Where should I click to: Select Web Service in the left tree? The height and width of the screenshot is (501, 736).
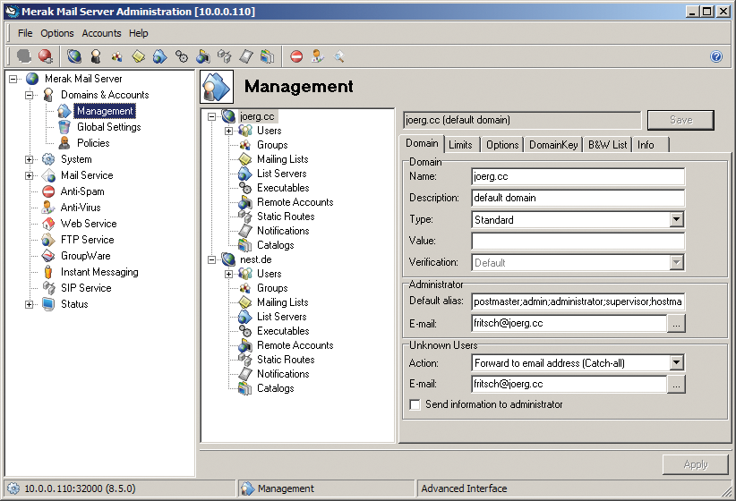point(89,224)
